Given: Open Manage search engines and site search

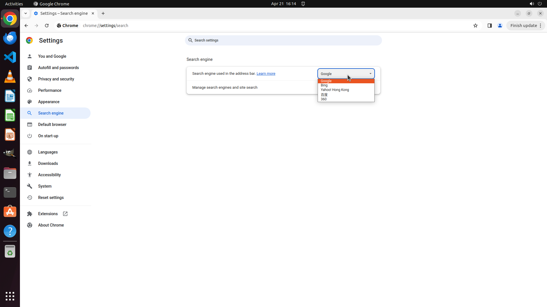Looking at the screenshot, I should (225, 88).
